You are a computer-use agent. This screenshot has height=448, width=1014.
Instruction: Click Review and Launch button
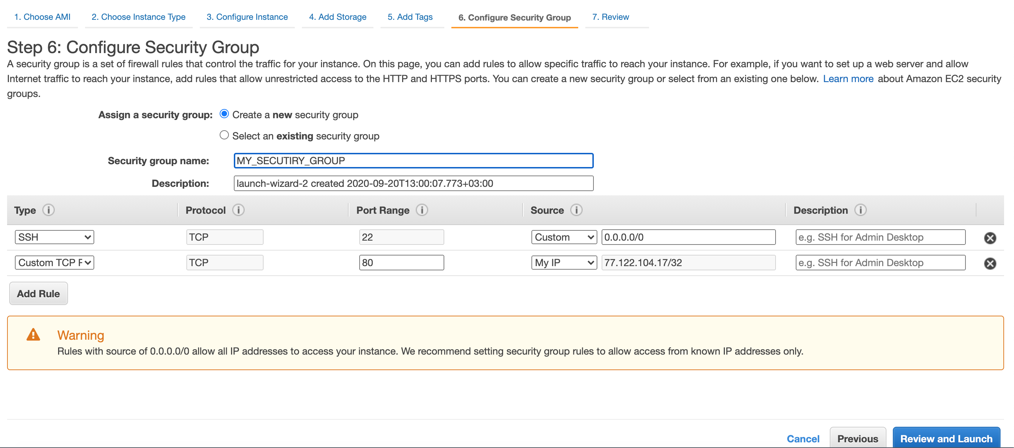[946, 438]
